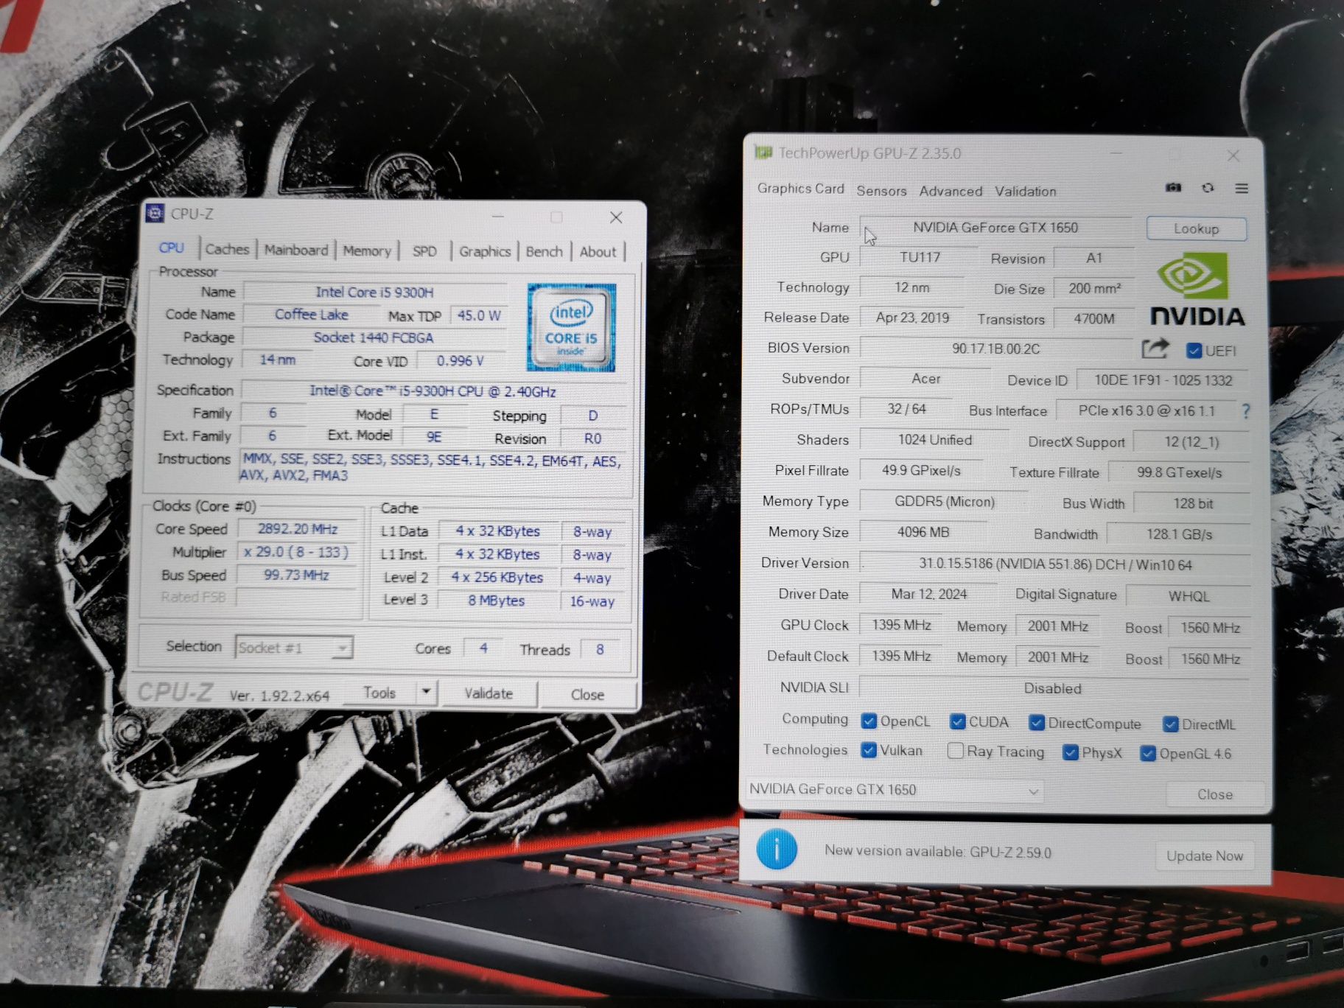Click the Update Now button
Screen dimensions: 1344x1008
tap(1205, 855)
